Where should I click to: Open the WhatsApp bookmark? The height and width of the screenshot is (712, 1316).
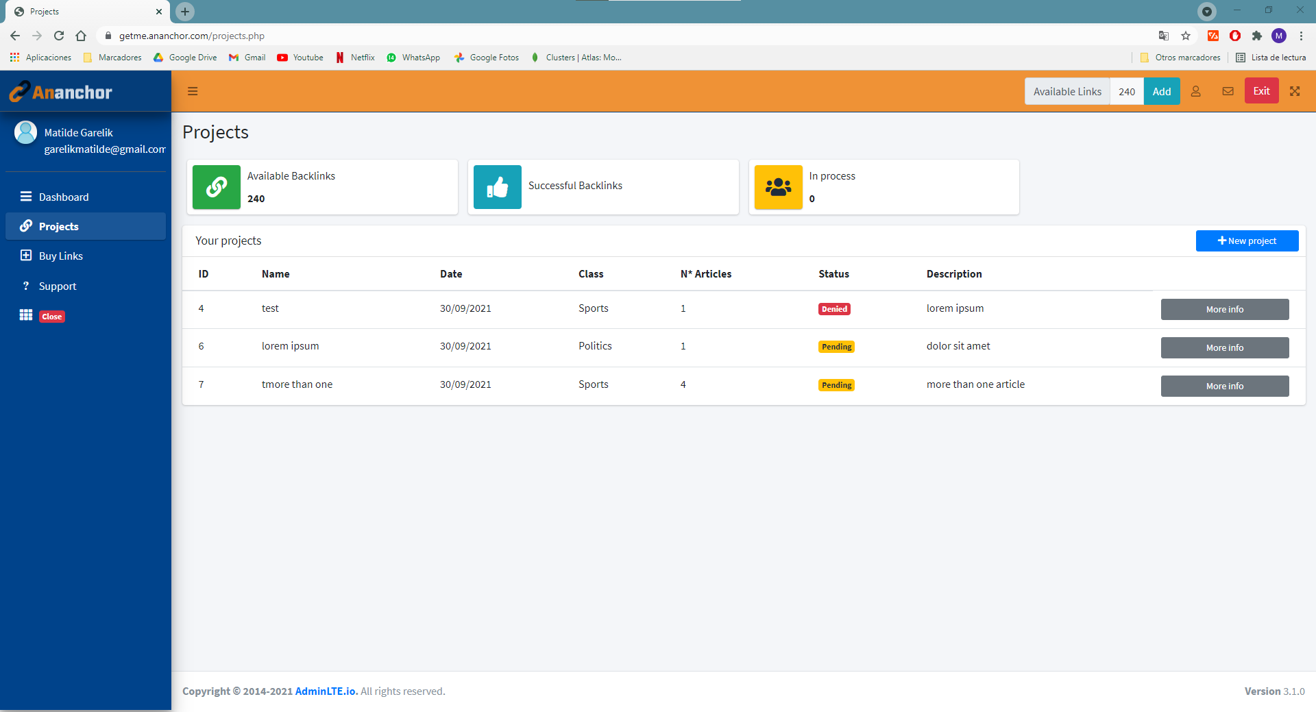[413, 58]
